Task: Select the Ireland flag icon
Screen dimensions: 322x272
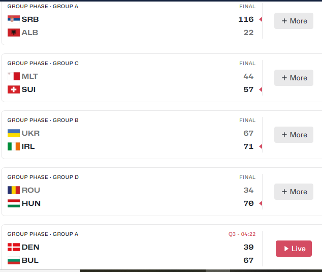Action: point(14,146)
